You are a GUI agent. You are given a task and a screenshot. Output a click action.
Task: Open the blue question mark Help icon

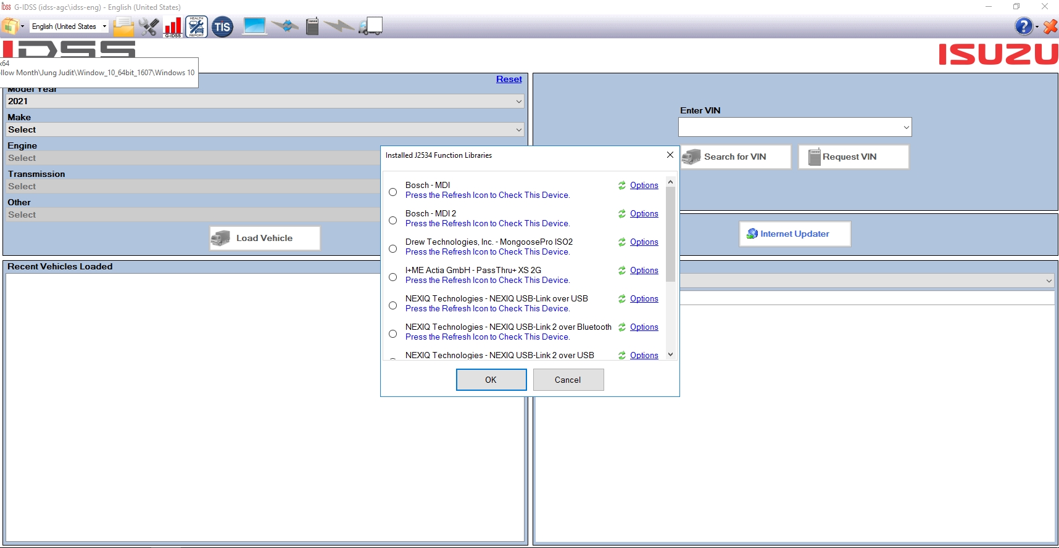tap(1023, 26)
